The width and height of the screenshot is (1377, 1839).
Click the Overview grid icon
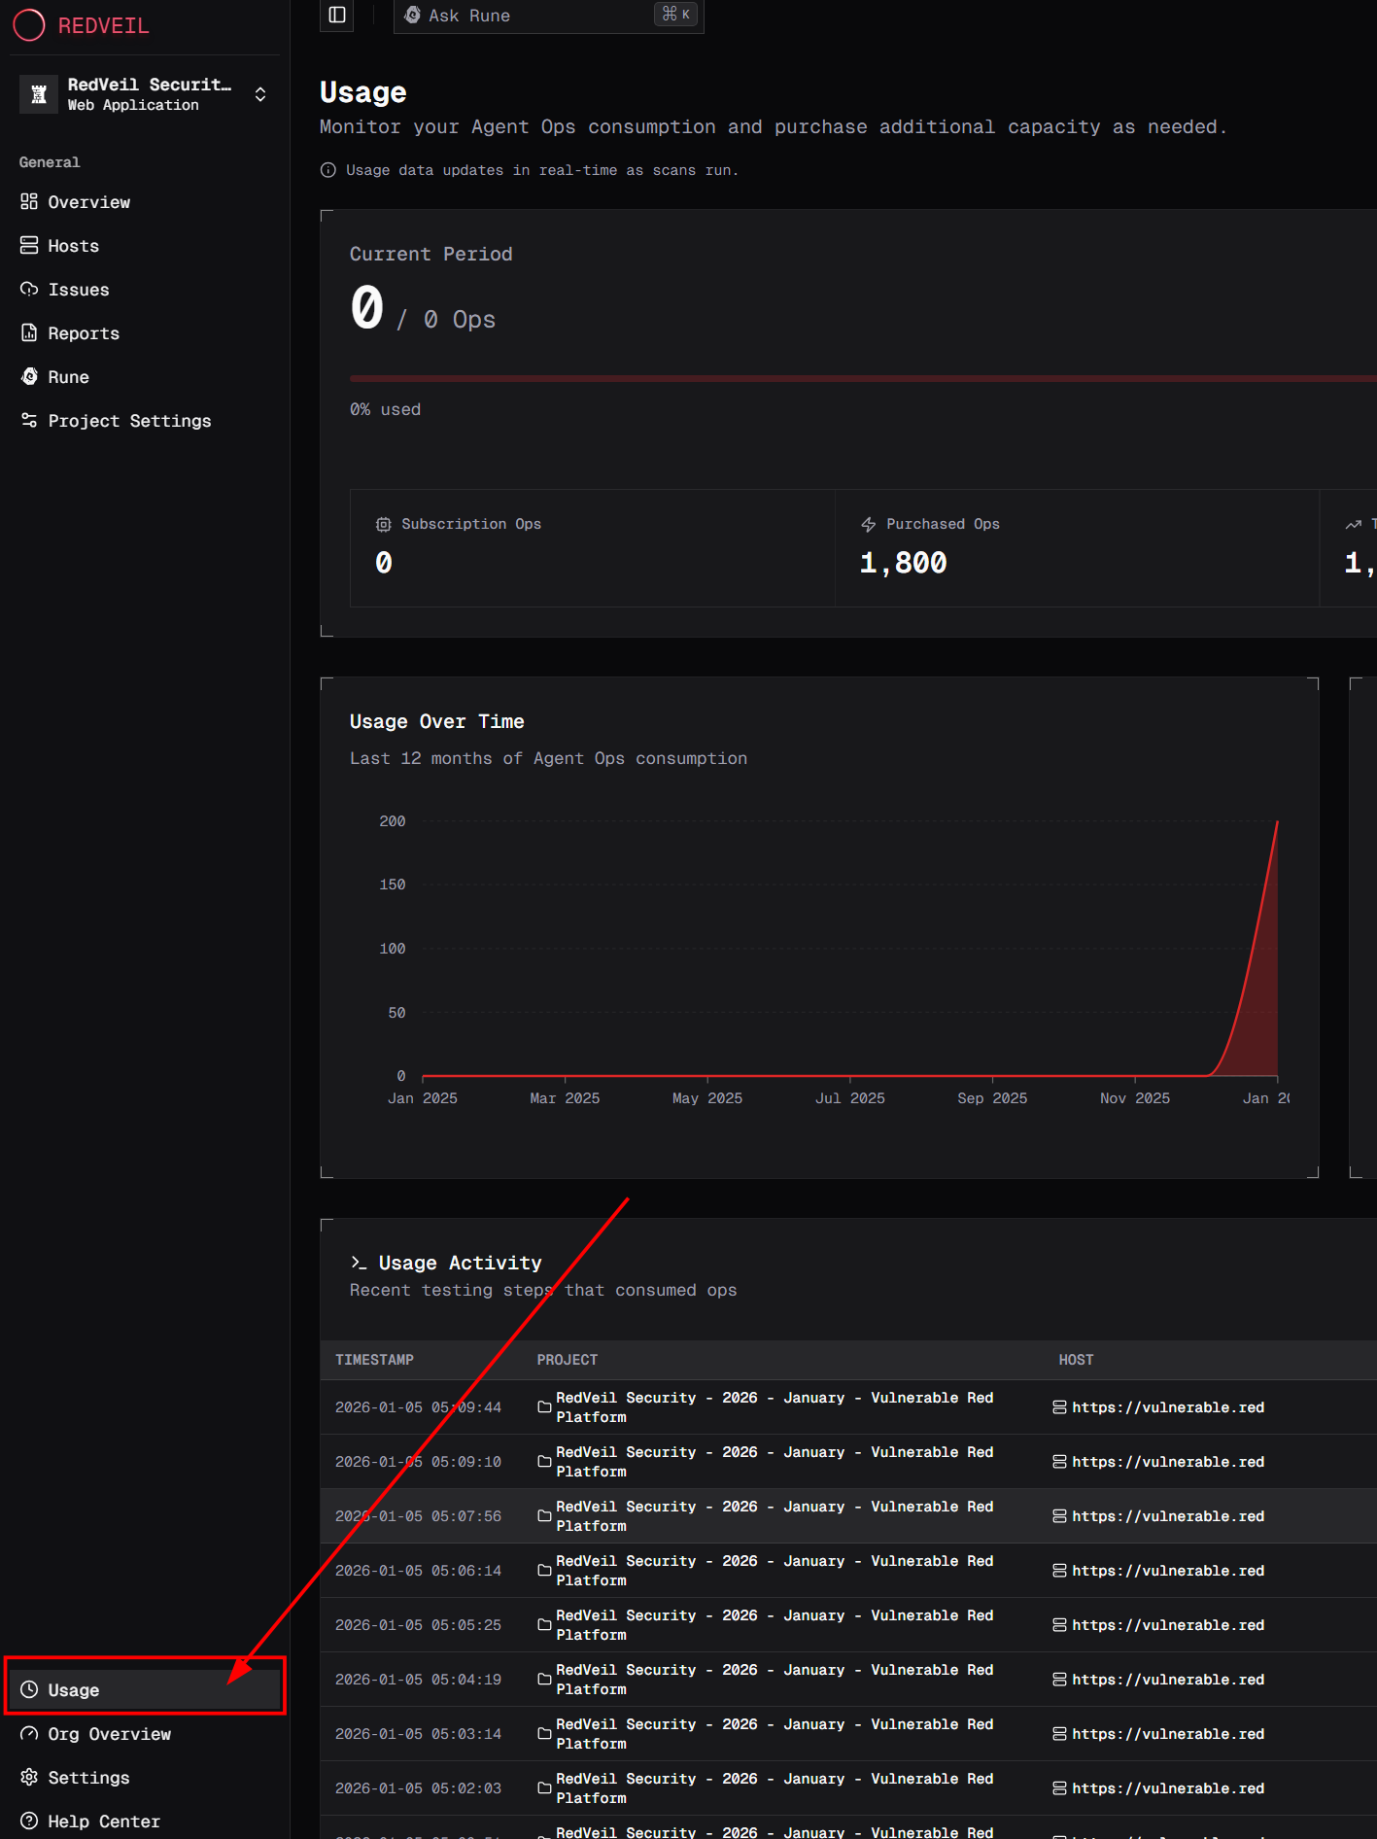pyautogui.click(x=29, y=201)
